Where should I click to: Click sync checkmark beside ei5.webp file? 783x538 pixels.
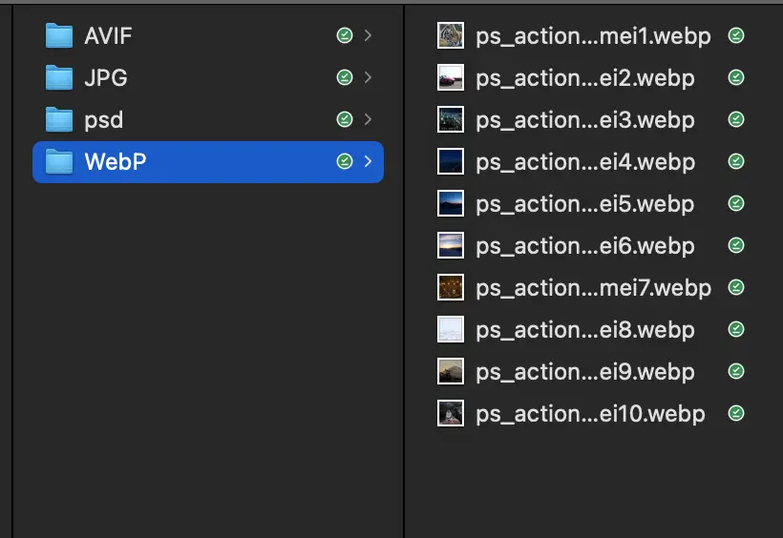click(x=736, y=204)
